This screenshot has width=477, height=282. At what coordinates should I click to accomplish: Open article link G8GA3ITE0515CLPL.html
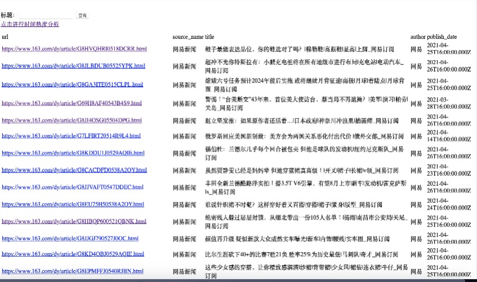73,84
